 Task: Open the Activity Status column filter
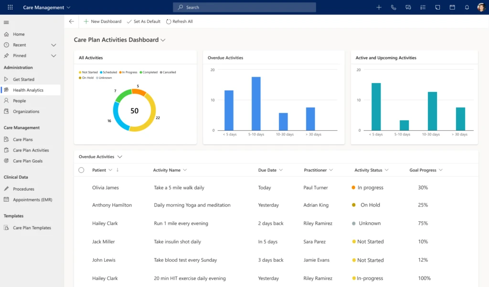click(387, 170)
